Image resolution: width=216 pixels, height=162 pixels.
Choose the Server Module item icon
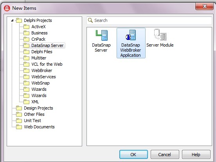[x=160, y=35]
